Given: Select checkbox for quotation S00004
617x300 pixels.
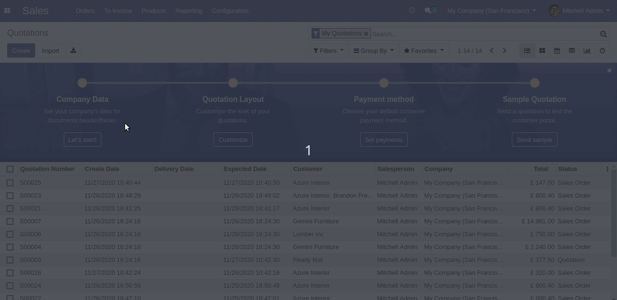Looking at the screenshot, I should [10, 247].
